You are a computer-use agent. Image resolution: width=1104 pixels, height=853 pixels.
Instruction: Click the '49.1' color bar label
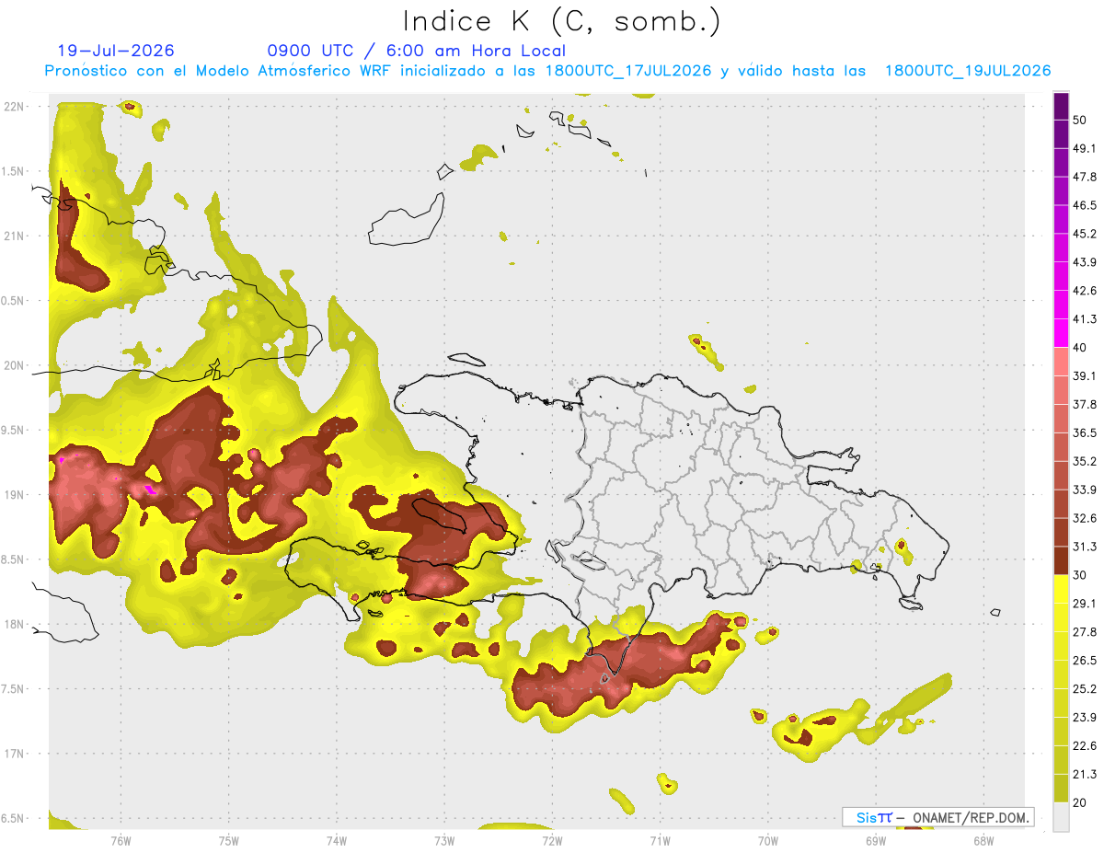(1084, 149)
